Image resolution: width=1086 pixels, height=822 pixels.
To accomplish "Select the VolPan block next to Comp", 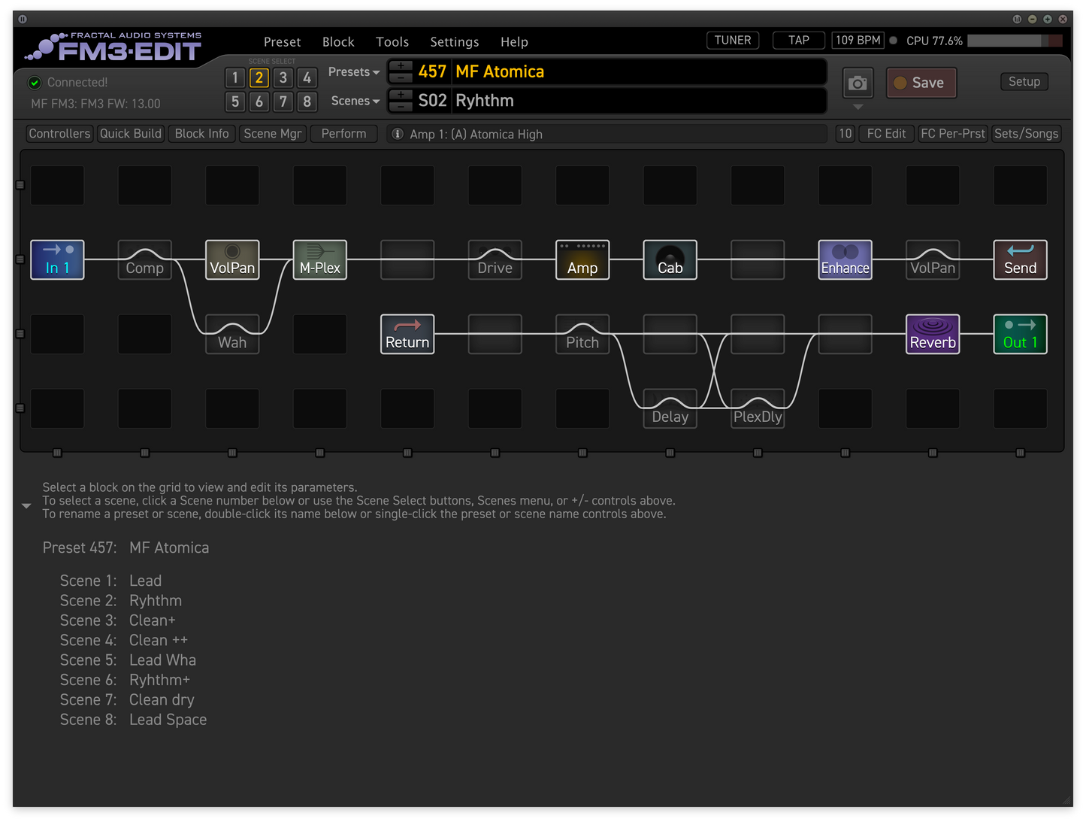I will tap(232, 259).
